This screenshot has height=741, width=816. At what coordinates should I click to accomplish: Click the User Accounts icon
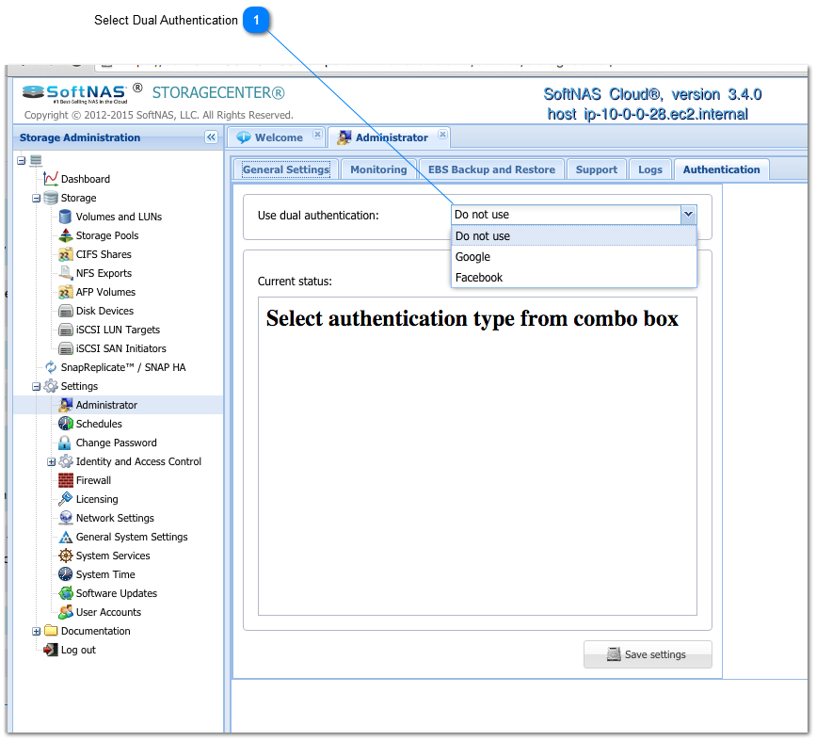tap(66, 612)
